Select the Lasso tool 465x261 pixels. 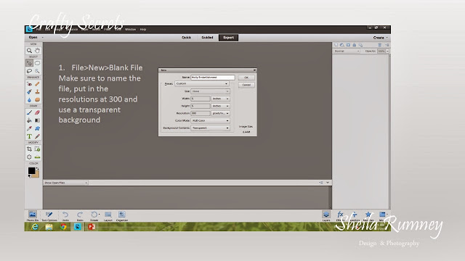pos(29,71)
